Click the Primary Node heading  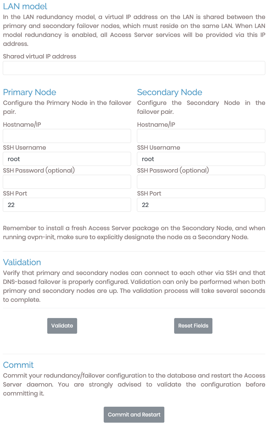(x=30, y=92)
